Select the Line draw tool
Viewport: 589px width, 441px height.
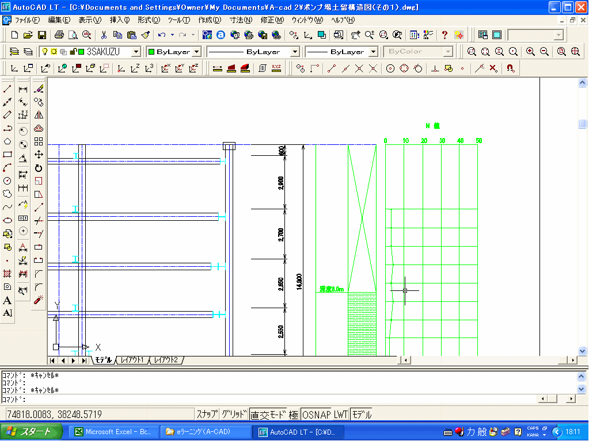7,89
